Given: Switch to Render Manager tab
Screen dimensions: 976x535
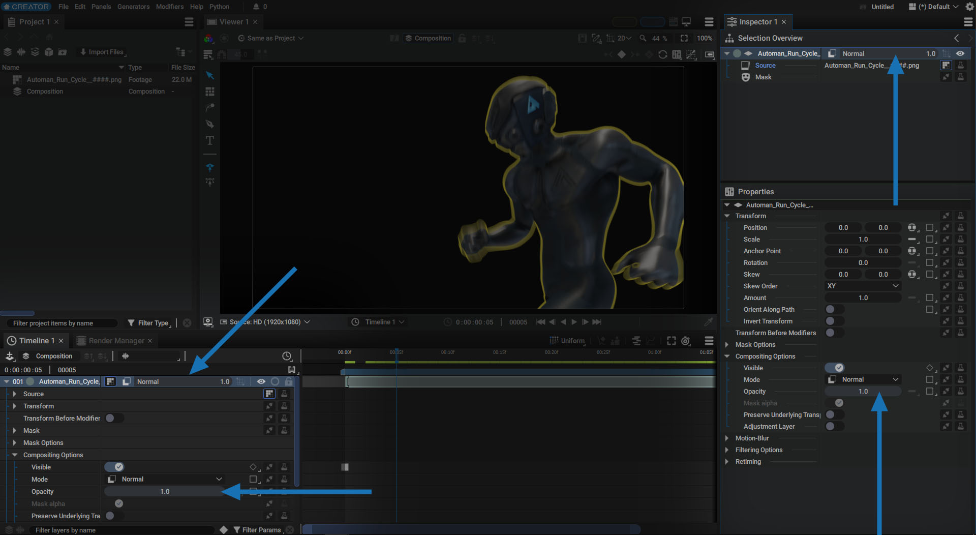Looking at the screenshot, I should point(116,341).
